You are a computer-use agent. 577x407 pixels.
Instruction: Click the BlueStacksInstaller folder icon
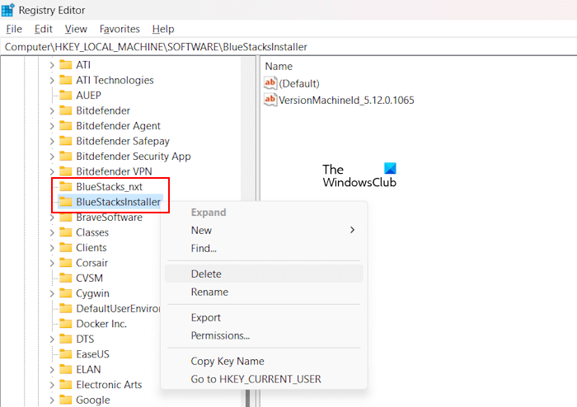pos(65,202)
